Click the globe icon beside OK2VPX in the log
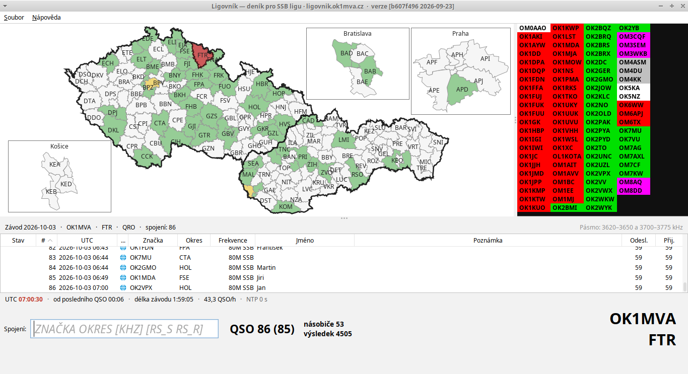Screen dimensions: 688x374 [x=123, y=288]
